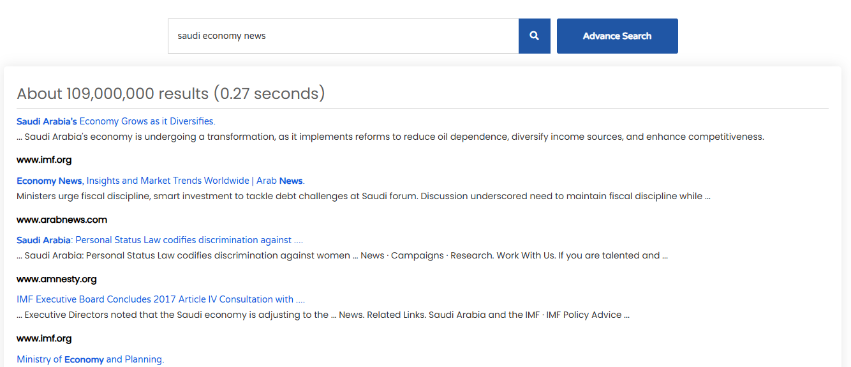Open 'Ministry of Economy and Planning' link
851x367 pixels.
(x=91, y=359)
